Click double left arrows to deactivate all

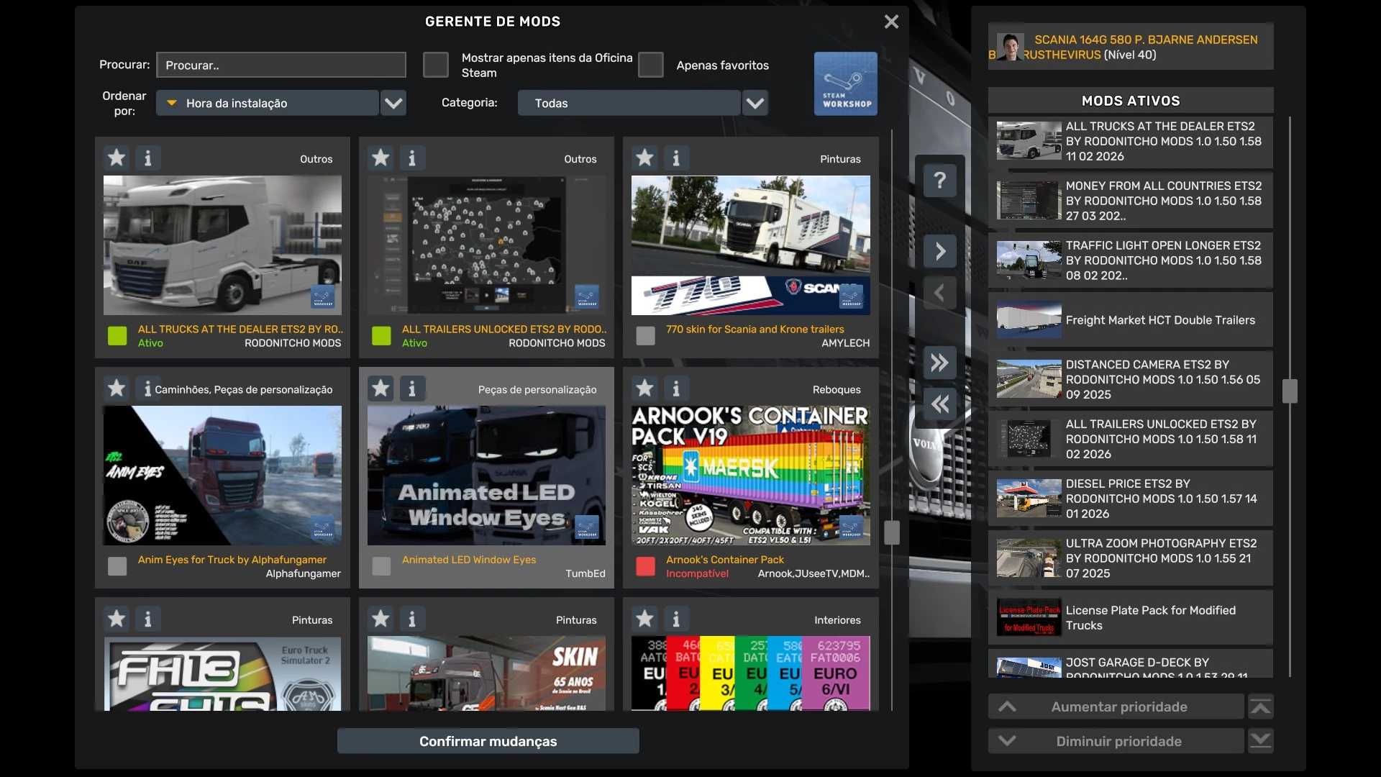point(939,404)
